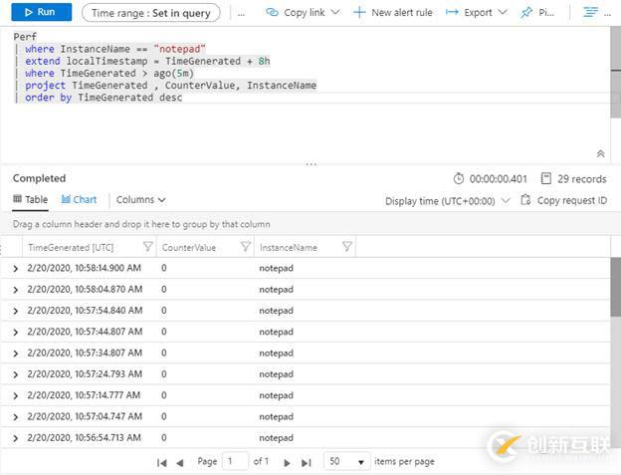Click Copy request ID
This screenshot has width=621, height=475.
[564, 200]
